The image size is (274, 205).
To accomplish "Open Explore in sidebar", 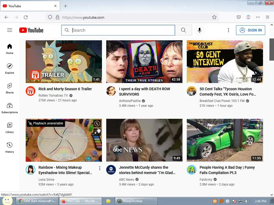I will [x=10, y=69].
